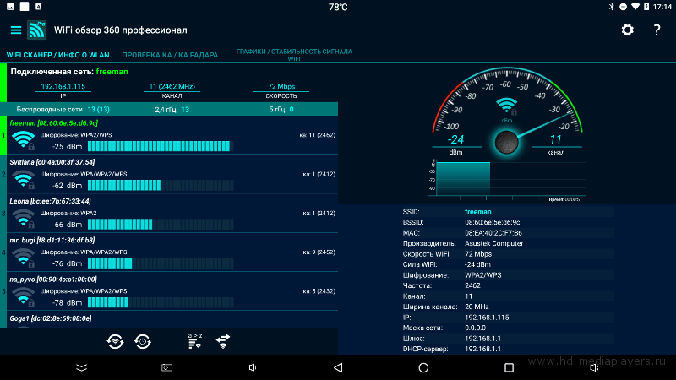676x380 pixels.
Task: Click кв: 9 (2452) channel label for mr. bugi
Action: click(x=319, y=252)
